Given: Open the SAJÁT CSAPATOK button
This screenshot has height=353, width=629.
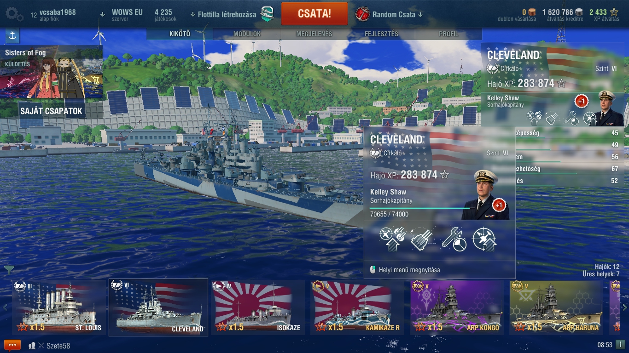Looking at the screenshot, I should (51, 111).
